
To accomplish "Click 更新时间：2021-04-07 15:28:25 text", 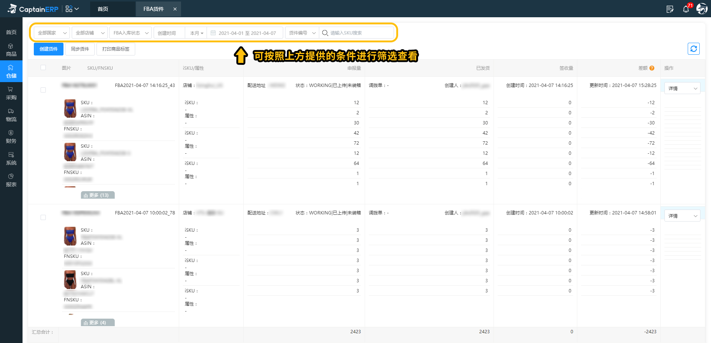I will point(623,85).
